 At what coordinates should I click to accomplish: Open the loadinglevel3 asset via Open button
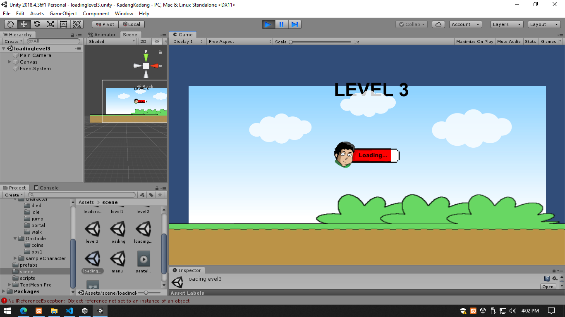point(548,286)
